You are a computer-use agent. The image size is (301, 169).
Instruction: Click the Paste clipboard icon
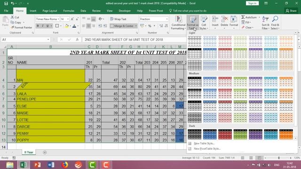point(5,20)
